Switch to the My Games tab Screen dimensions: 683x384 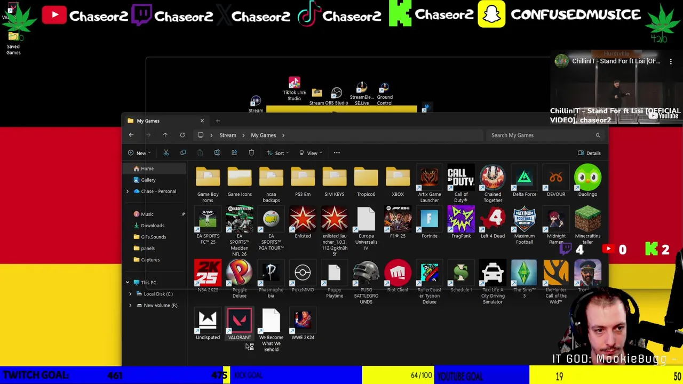pos(165,121)
